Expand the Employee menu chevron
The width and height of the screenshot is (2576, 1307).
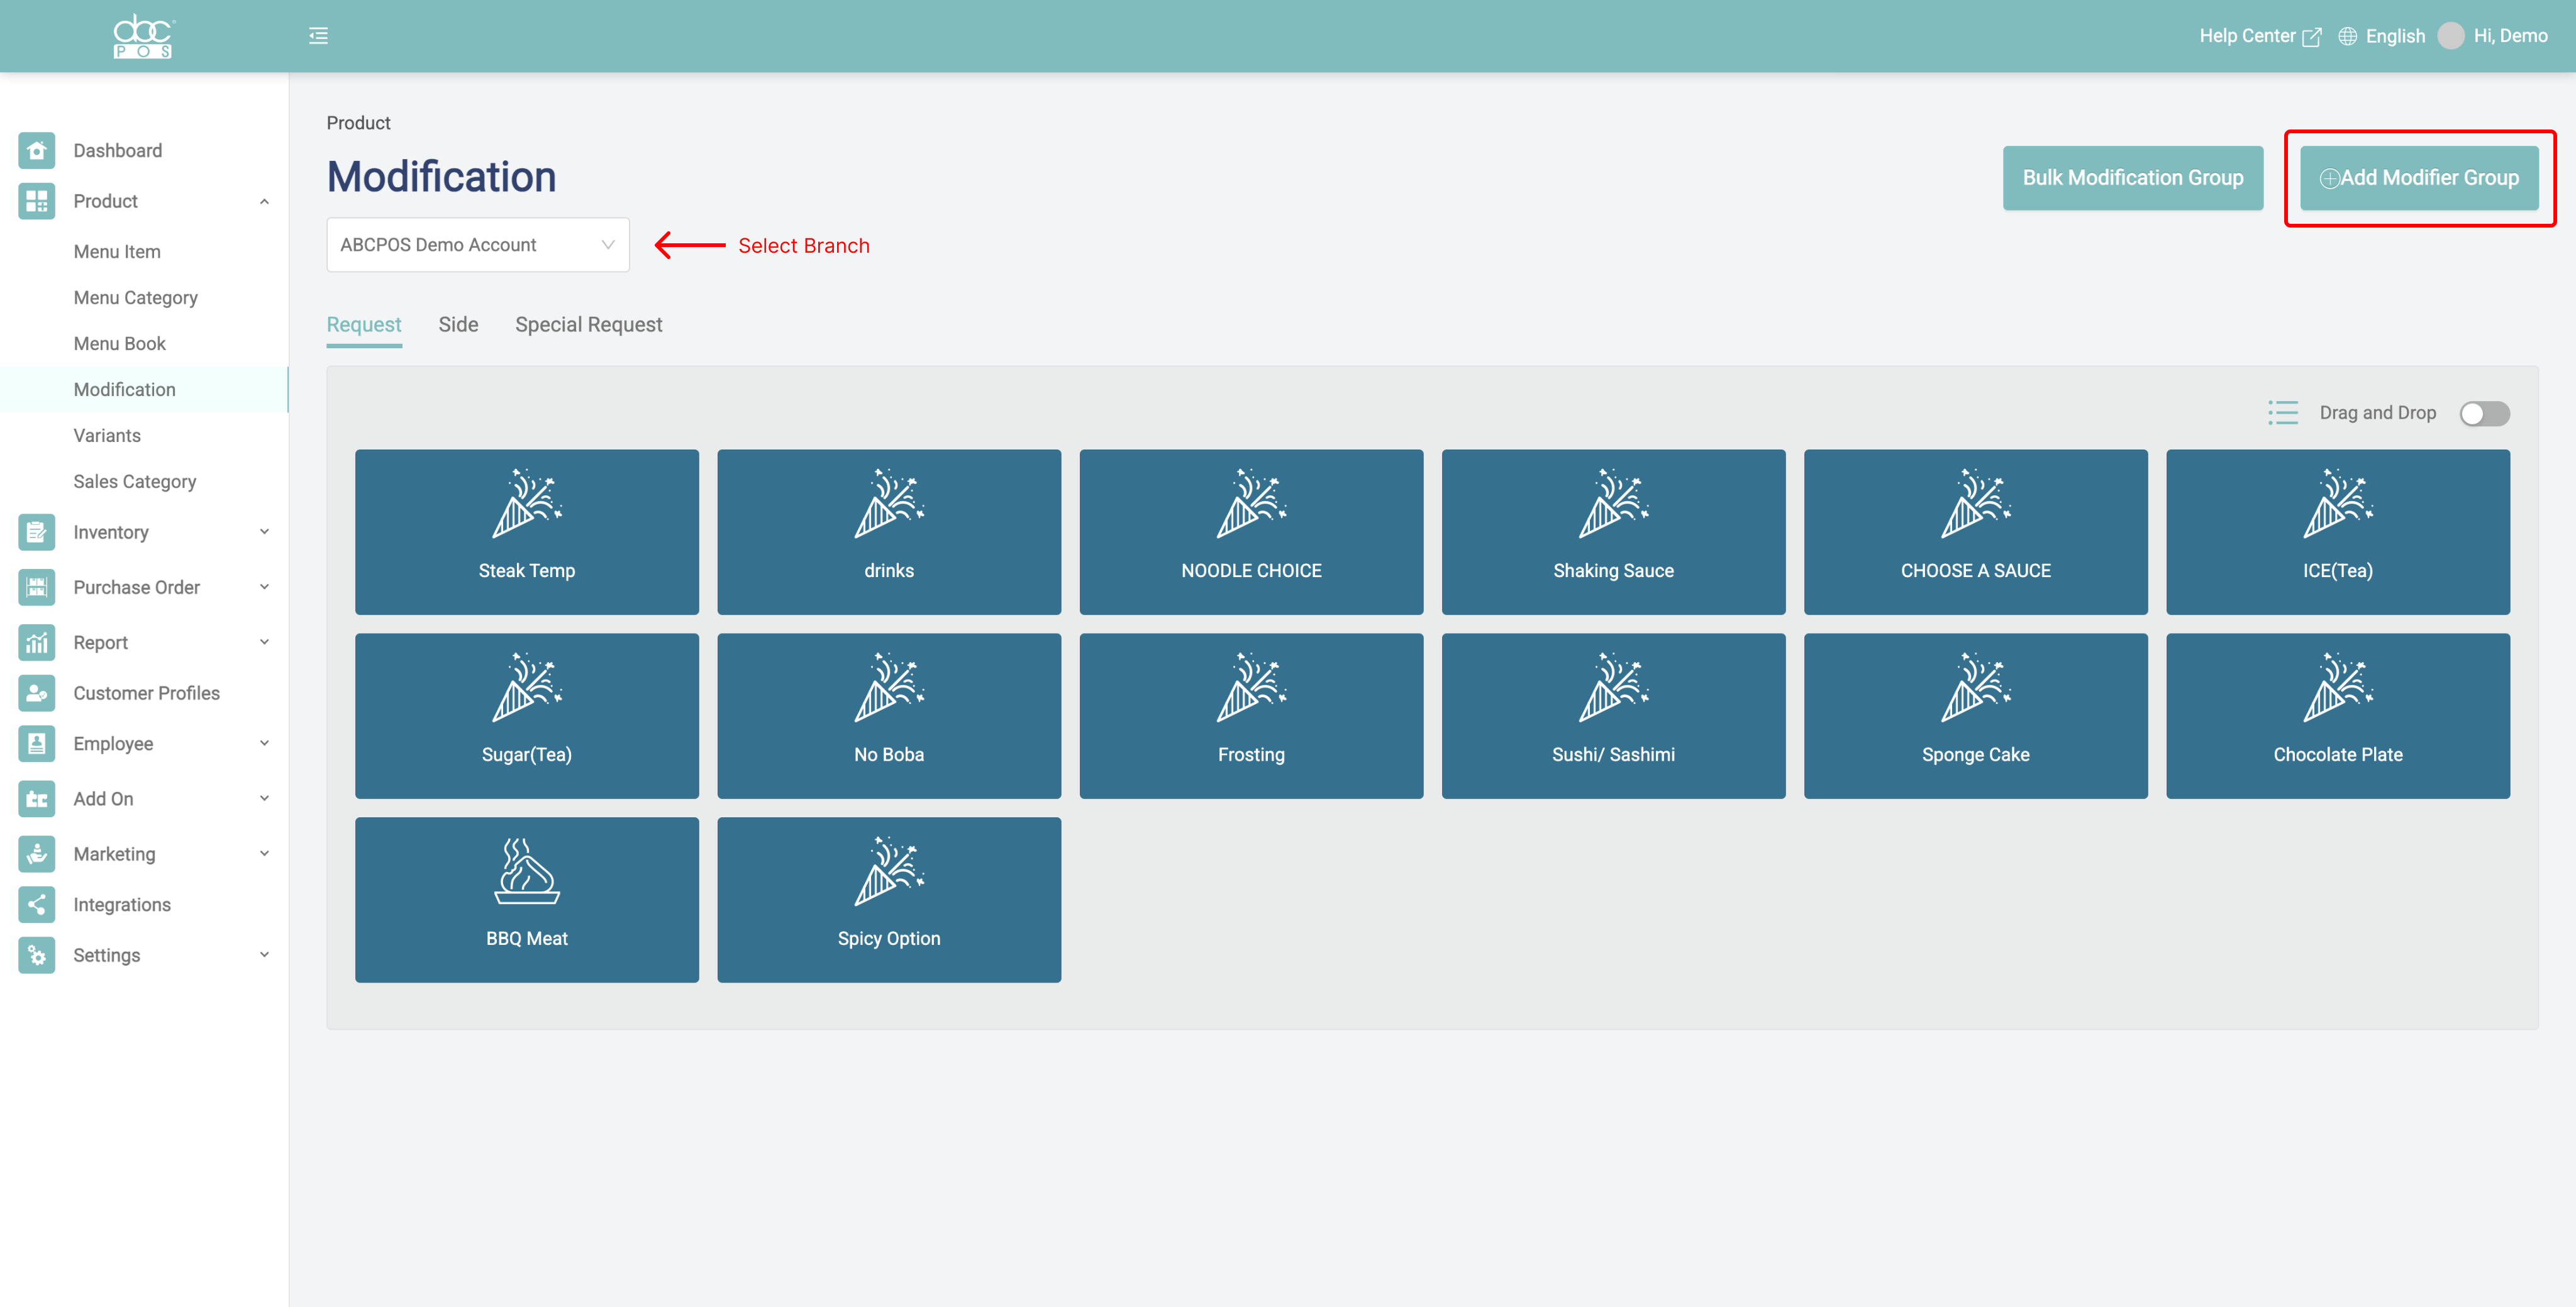point(264,743)
